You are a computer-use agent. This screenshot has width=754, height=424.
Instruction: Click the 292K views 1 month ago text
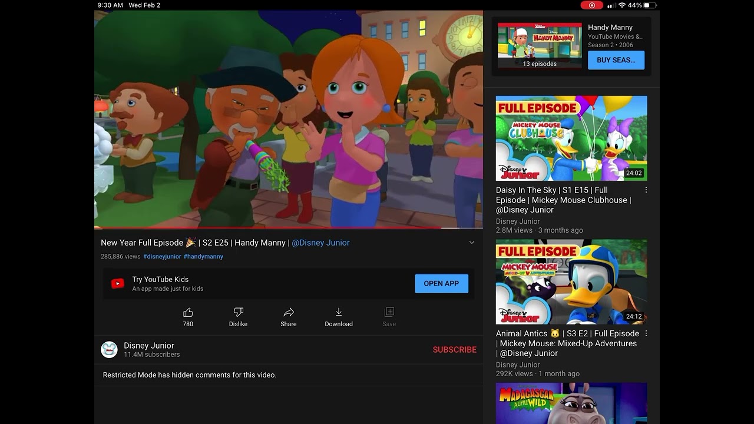(x=538, y=374)
